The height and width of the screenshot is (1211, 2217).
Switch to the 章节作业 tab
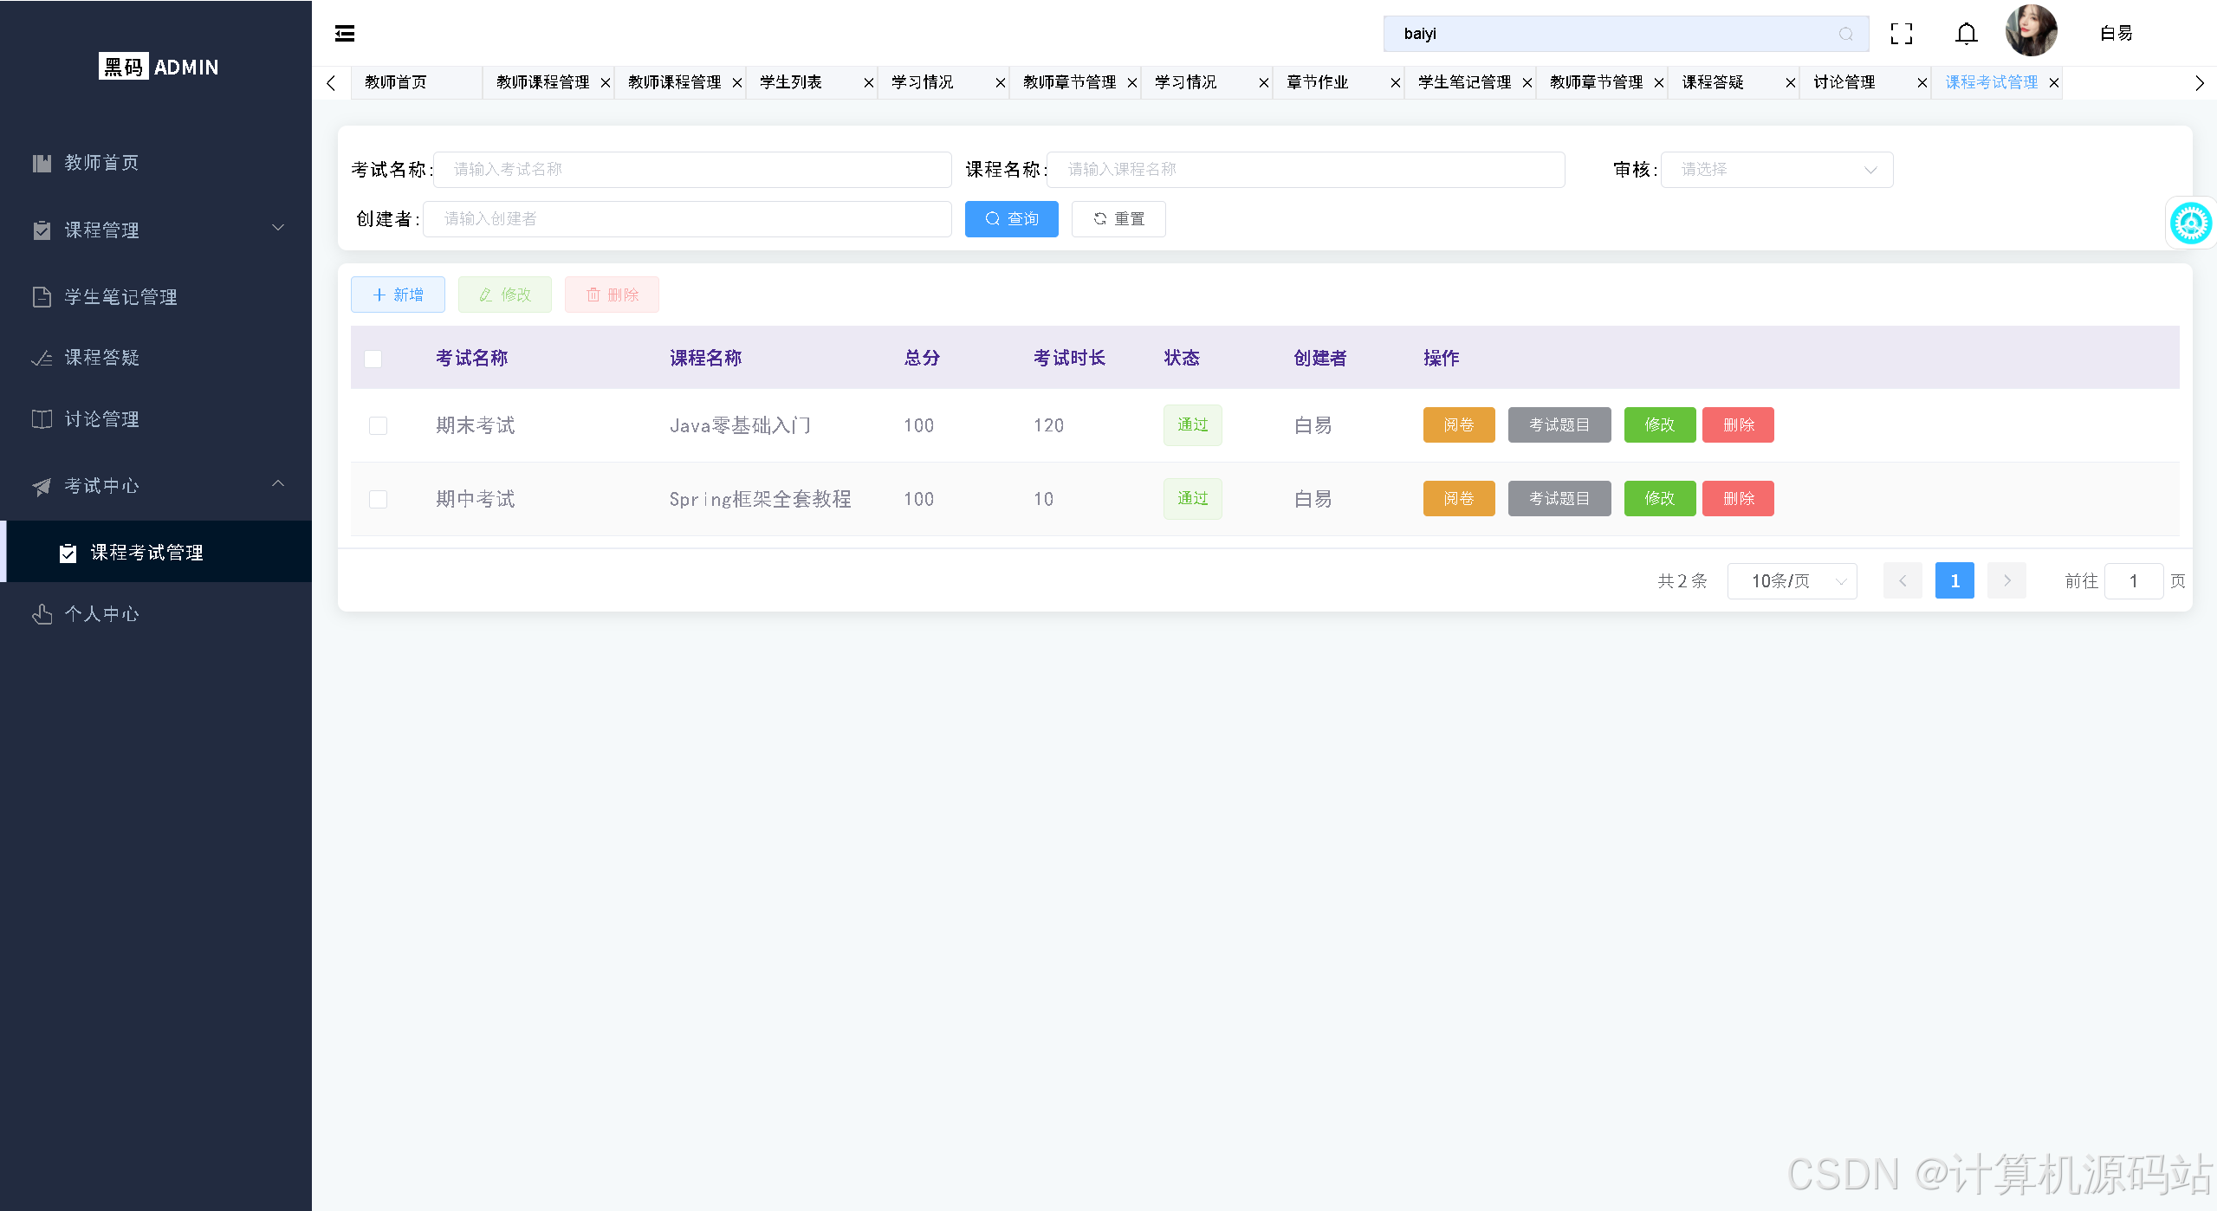coord(1318,83)
